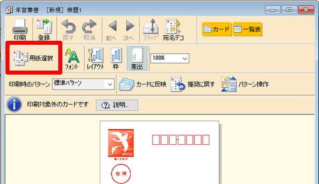Click 推奨に戻す reset to recommended

[x=192, y=84]
